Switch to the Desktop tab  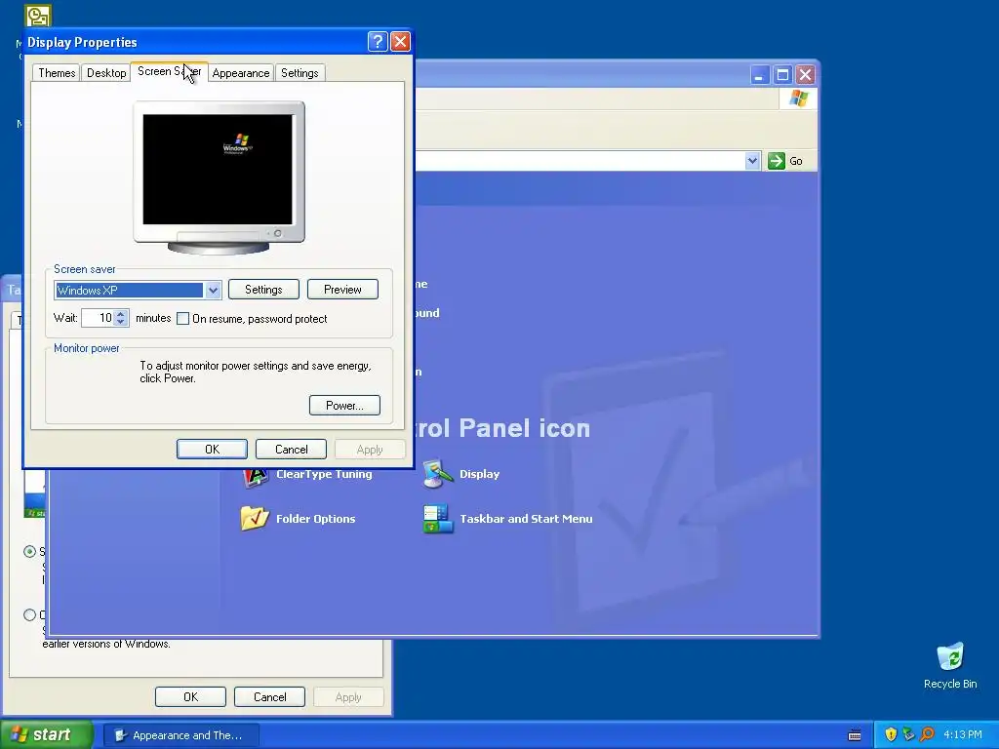(106, 72)
